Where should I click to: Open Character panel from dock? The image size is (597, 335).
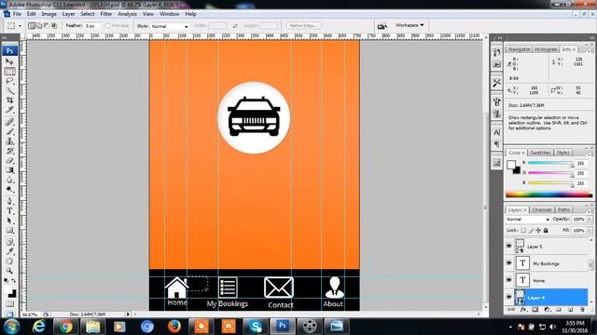496,132
